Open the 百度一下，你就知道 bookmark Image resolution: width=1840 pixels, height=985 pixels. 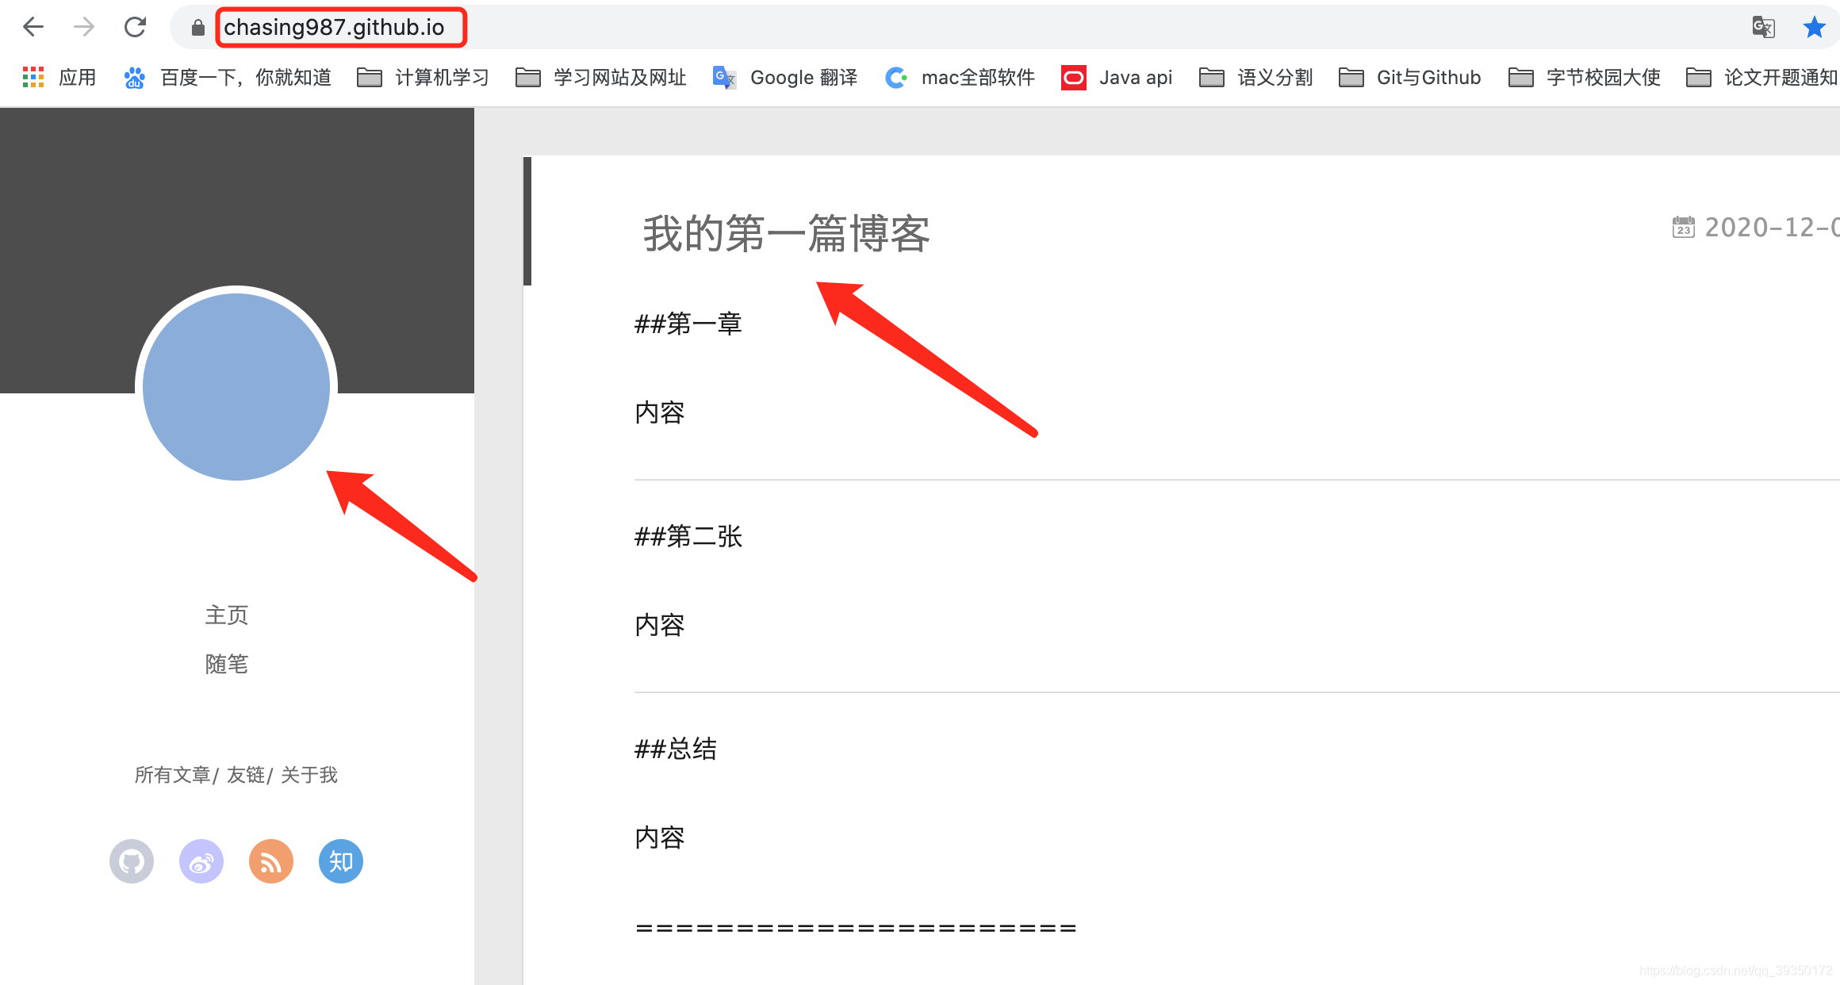coord(228,78)
